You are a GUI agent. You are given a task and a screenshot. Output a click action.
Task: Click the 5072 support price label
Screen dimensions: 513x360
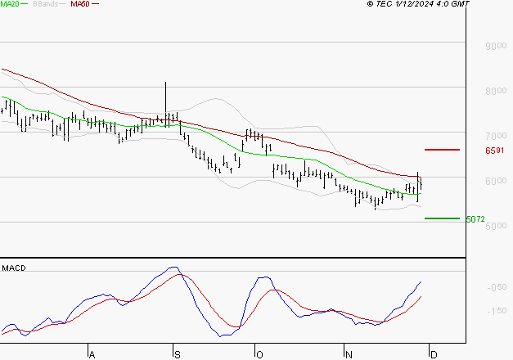click(x=474, y=219)
